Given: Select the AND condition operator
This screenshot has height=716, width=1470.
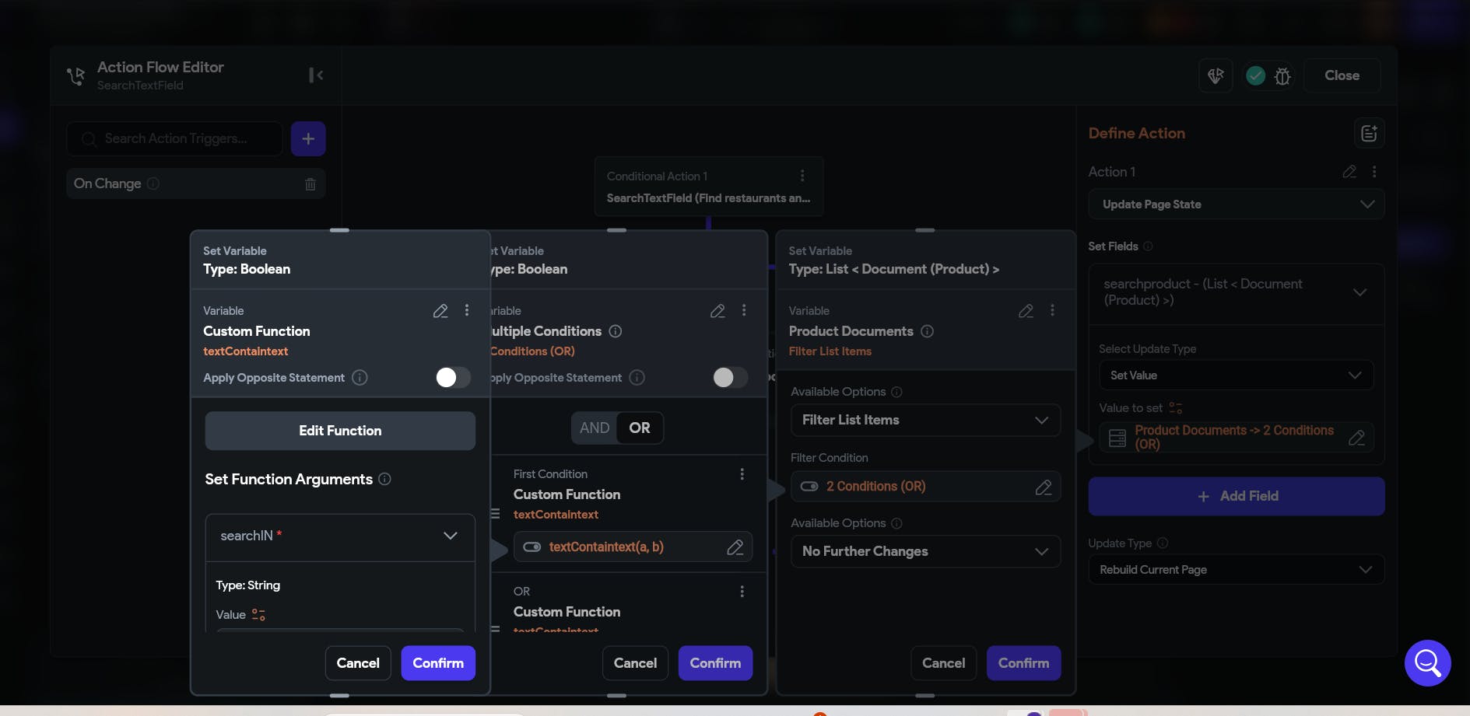Looking at the screenshot, I should tap(595, 428).
